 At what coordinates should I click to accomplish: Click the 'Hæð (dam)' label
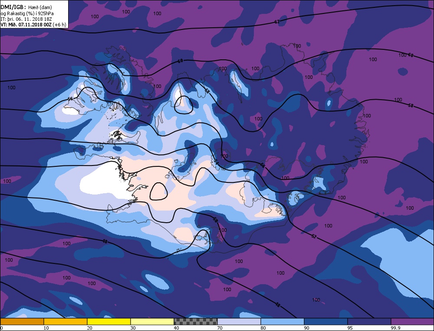[40, 7]
